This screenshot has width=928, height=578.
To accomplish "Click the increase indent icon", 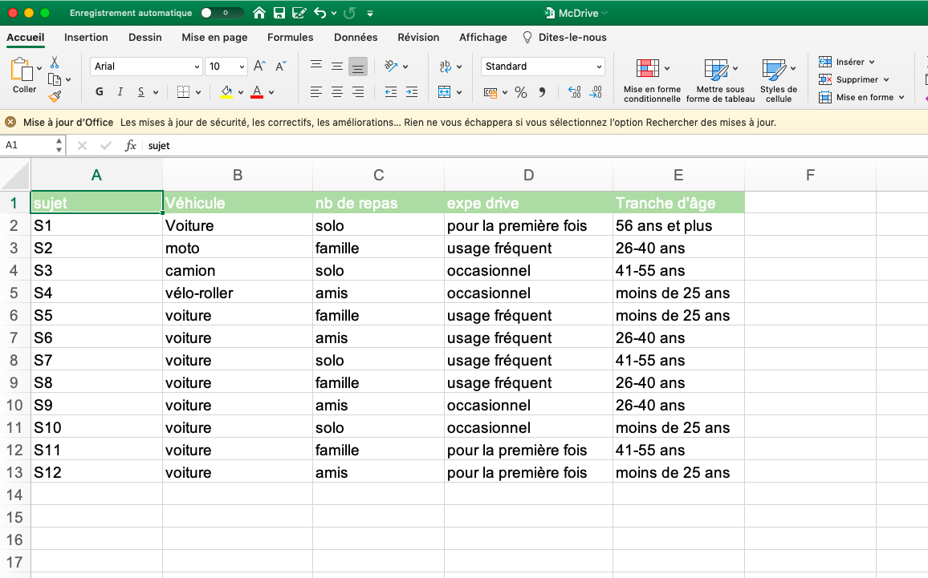I will 411,92.
